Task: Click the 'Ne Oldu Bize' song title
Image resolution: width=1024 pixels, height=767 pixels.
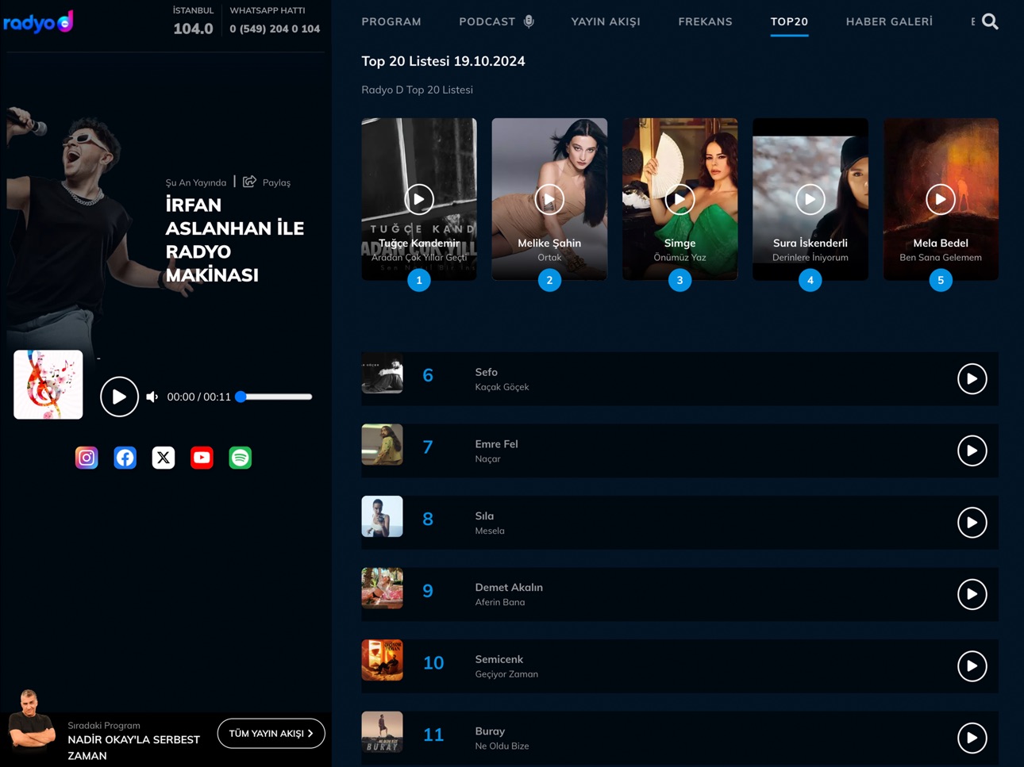Action: click(502, 746)
